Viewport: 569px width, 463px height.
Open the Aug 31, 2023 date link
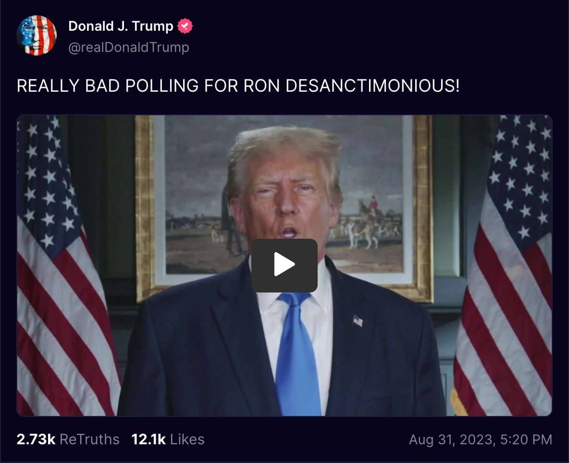coord(451,439)
